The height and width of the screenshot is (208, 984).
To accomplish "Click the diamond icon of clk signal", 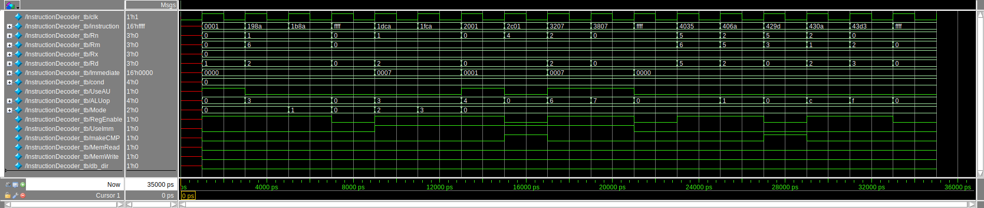I will pyautogui.click(x=18, y=17).
